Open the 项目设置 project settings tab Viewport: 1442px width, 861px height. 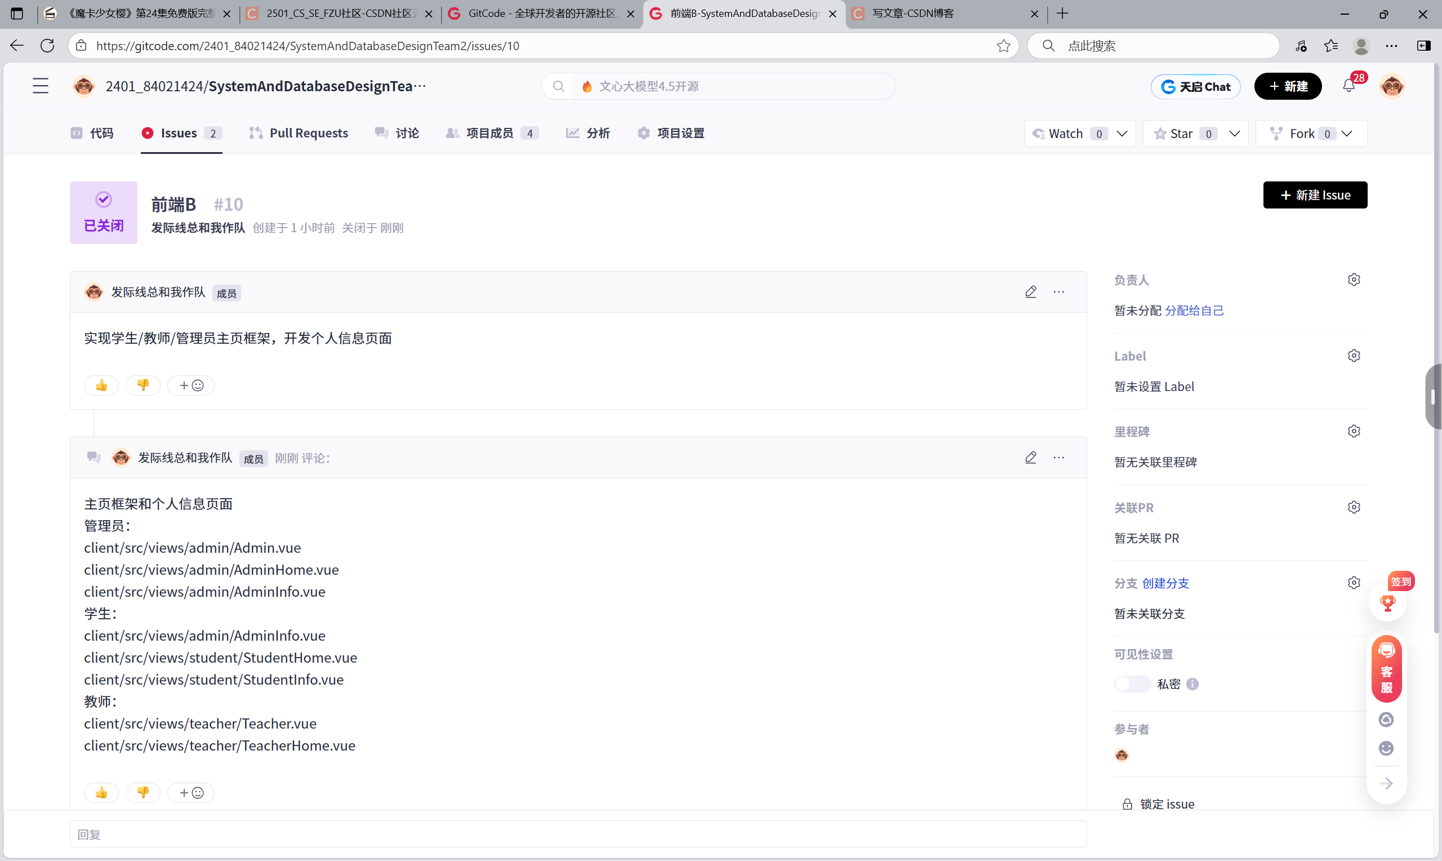671,134
